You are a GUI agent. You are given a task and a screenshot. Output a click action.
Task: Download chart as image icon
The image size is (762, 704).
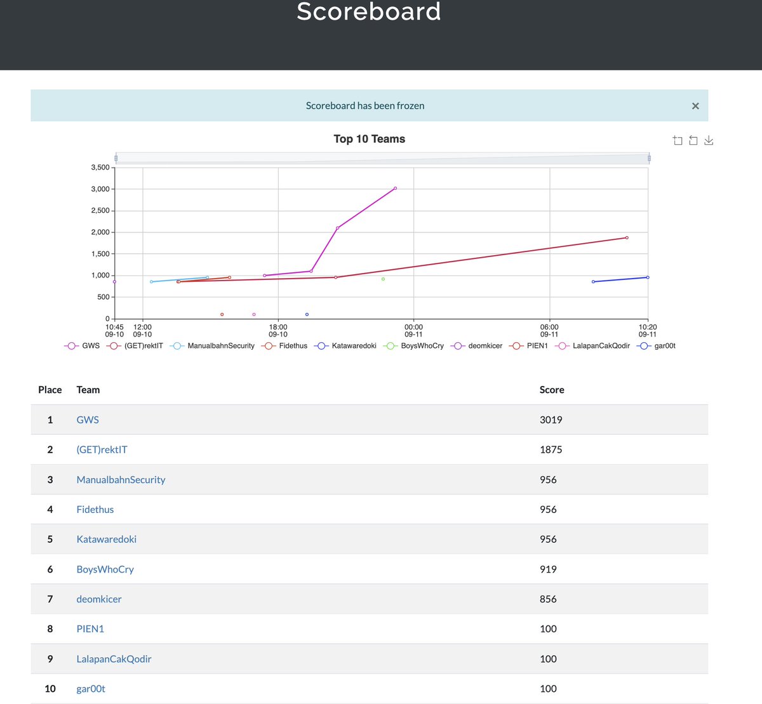[x=709, y=140]
